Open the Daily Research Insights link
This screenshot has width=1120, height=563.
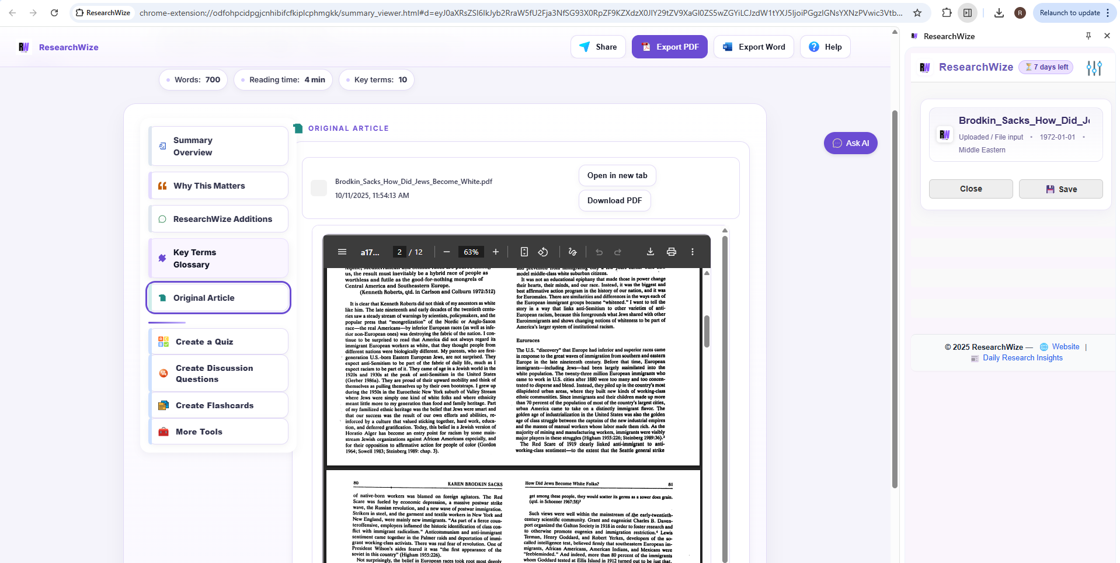(x=1022, y=358)
